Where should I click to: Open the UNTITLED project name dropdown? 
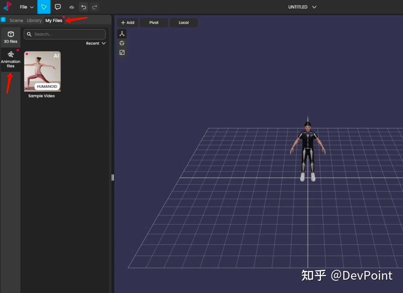coord(302,7)
